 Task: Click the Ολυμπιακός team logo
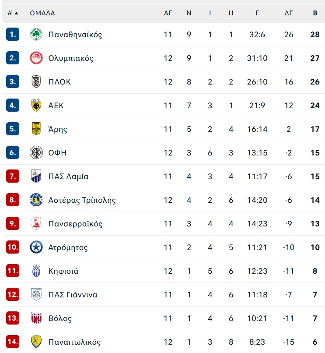(36, 58)
